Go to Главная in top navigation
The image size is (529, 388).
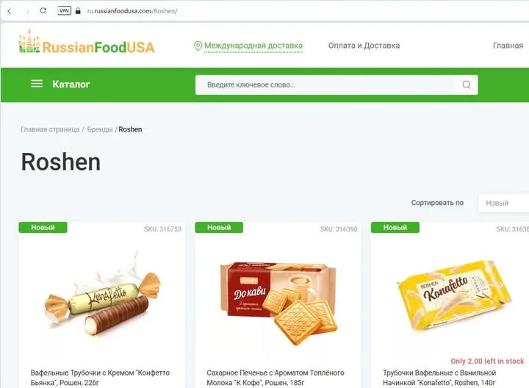tap(508, 46)
